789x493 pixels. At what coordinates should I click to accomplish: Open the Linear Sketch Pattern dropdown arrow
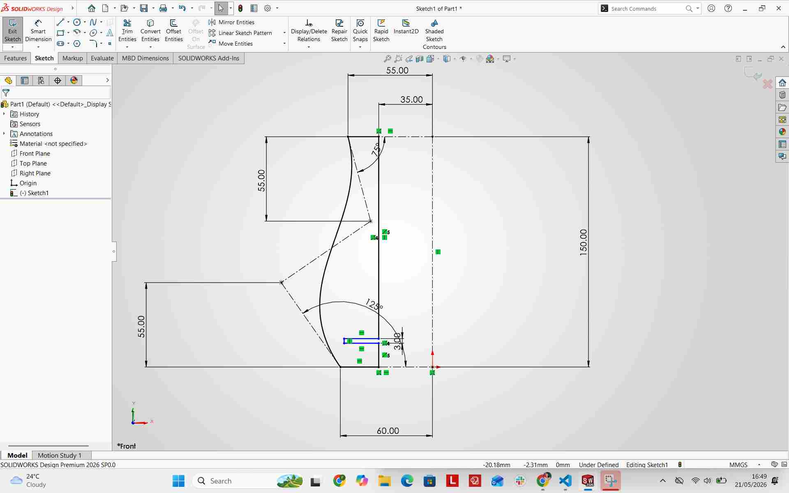tap(284, 33)
